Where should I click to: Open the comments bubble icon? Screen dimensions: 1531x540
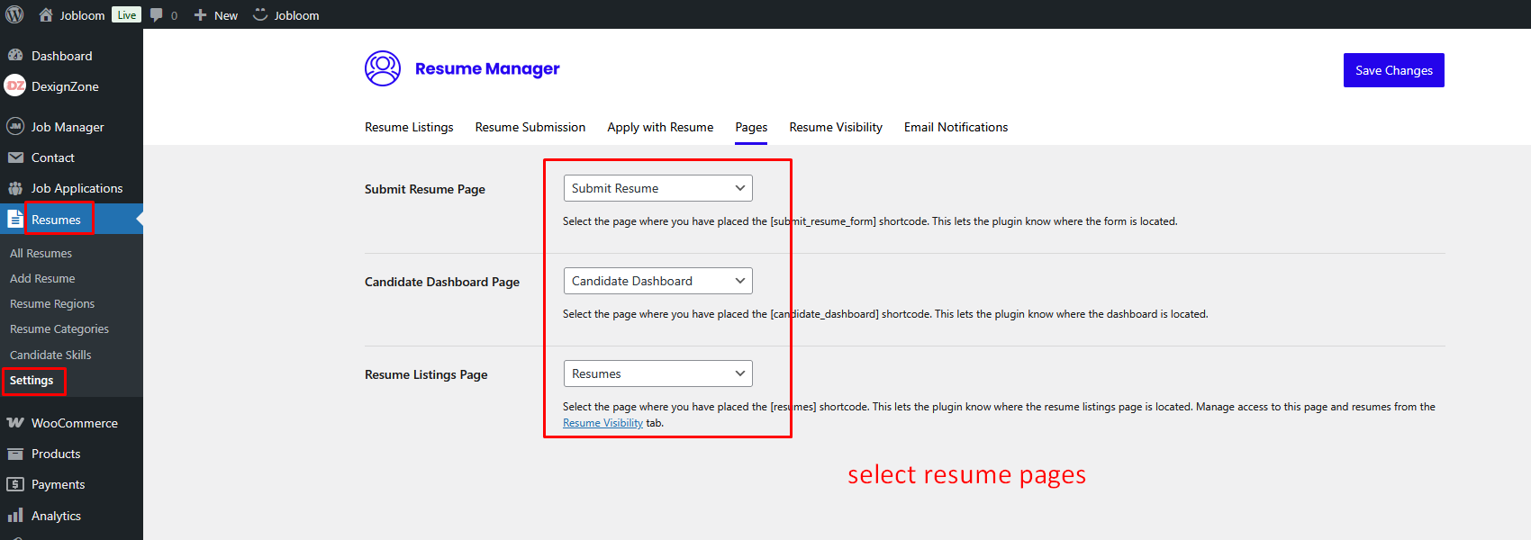click(157, 15)
